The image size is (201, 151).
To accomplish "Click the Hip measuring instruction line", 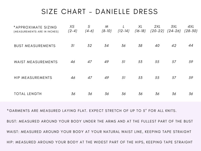I will coord(100,142).
